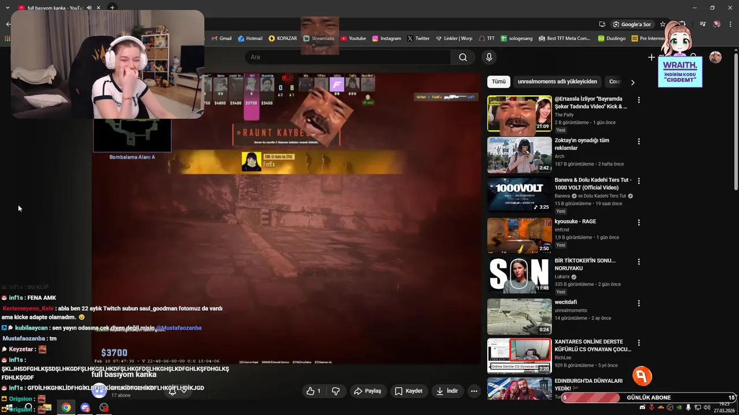Click the install/cast page icon in address bar
The image size is (739, 415).
(602, 24)
